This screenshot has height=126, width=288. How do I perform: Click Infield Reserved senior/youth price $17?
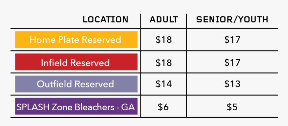[232, 62]
